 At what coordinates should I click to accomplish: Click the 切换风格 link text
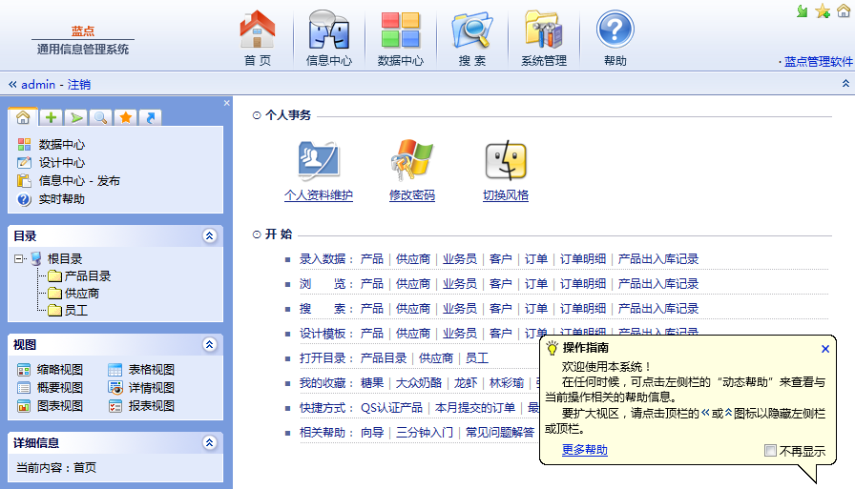tap(506, 195)
